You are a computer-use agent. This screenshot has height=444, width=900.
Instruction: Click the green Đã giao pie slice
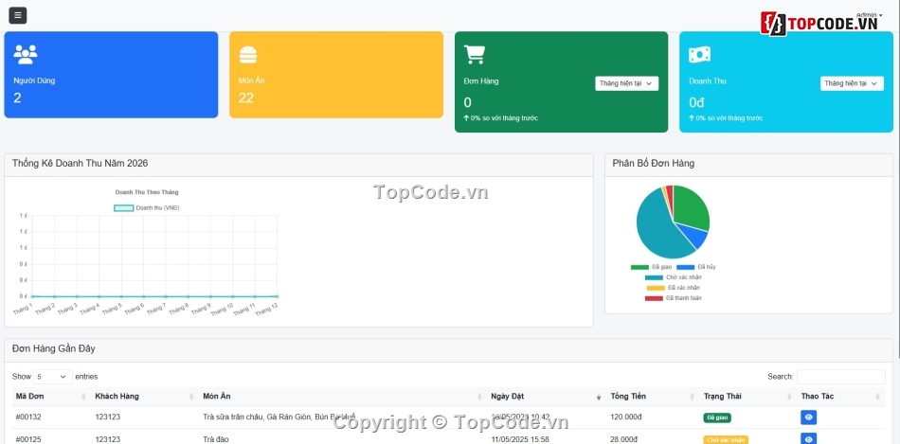point(691,209)
